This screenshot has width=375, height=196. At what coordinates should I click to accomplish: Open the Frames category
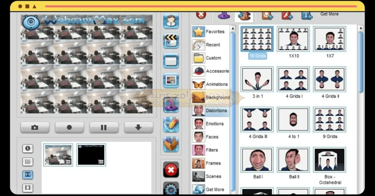[211, 163]
